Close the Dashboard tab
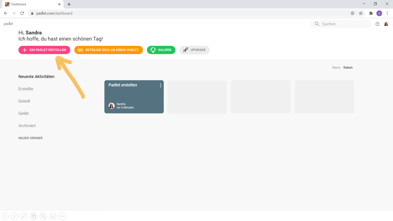393x221 pixels. click(x=59, y=4)
